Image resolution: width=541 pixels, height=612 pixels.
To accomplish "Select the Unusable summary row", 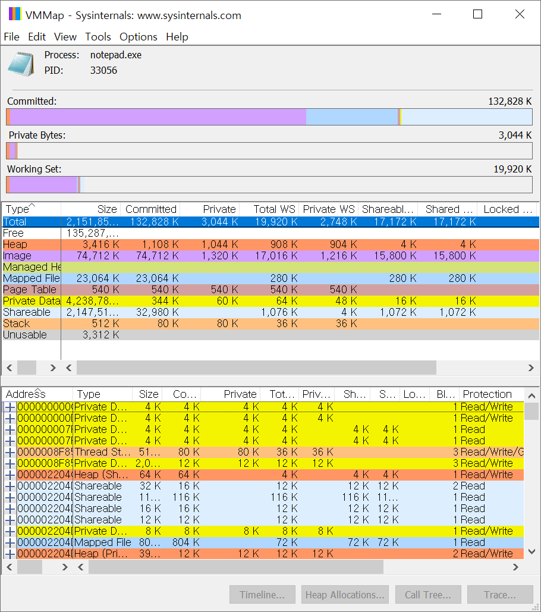I will (270, 335).
